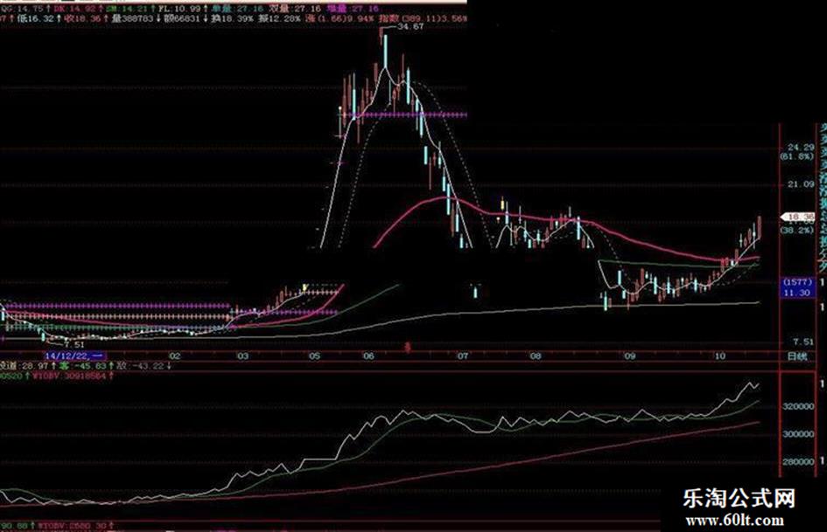Viewport: 827px width, 532px height.
Task: Click the blue (1577) 11.30 price box
Action: (797, 287)
